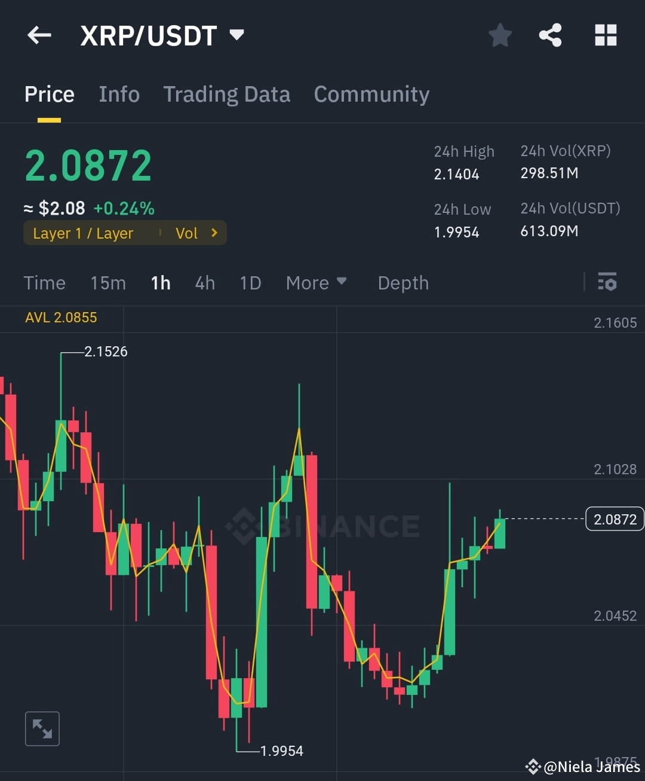View the Community tab
This screenshot has height=781, width=645.
click(371, 94)
